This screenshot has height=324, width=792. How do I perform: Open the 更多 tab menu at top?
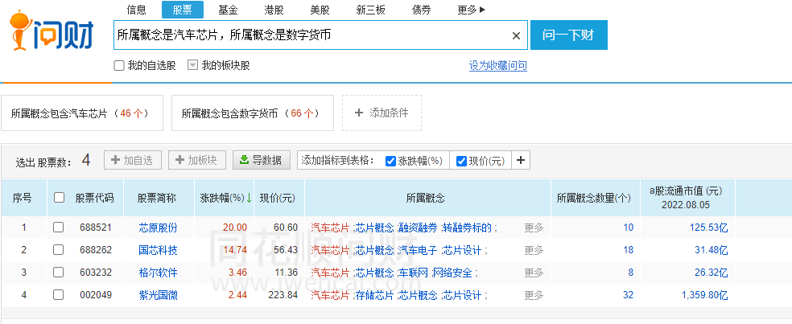pyautogui.click(x=471, y=10)
